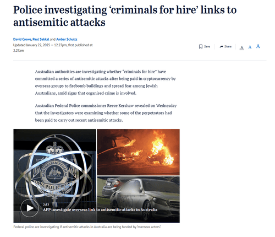The image size is (275, 237).
Task: Play the AFP investigation video
Action: 30,208
